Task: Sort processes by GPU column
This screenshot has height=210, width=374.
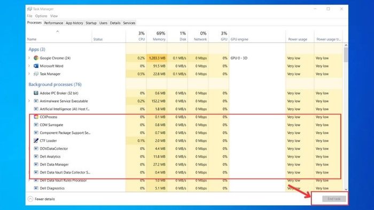Action: pyautogui.click(x=219, y=36)
